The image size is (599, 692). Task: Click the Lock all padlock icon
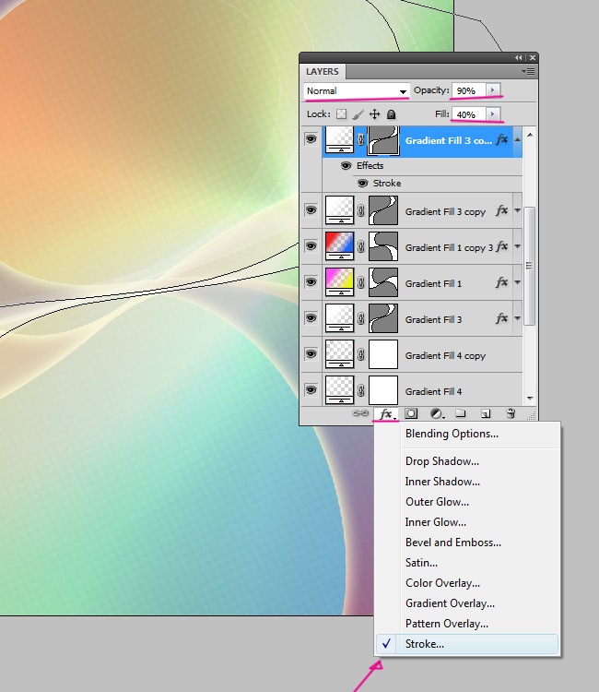[391, 114]
